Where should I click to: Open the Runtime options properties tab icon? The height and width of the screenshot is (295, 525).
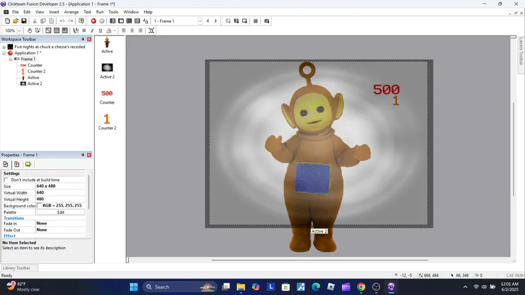click(x=17, y=164)
